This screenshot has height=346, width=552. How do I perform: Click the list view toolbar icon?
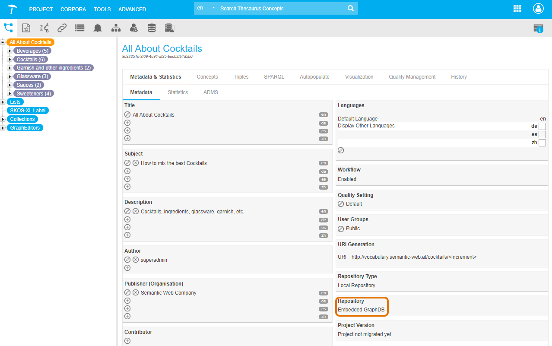point(79,28)
